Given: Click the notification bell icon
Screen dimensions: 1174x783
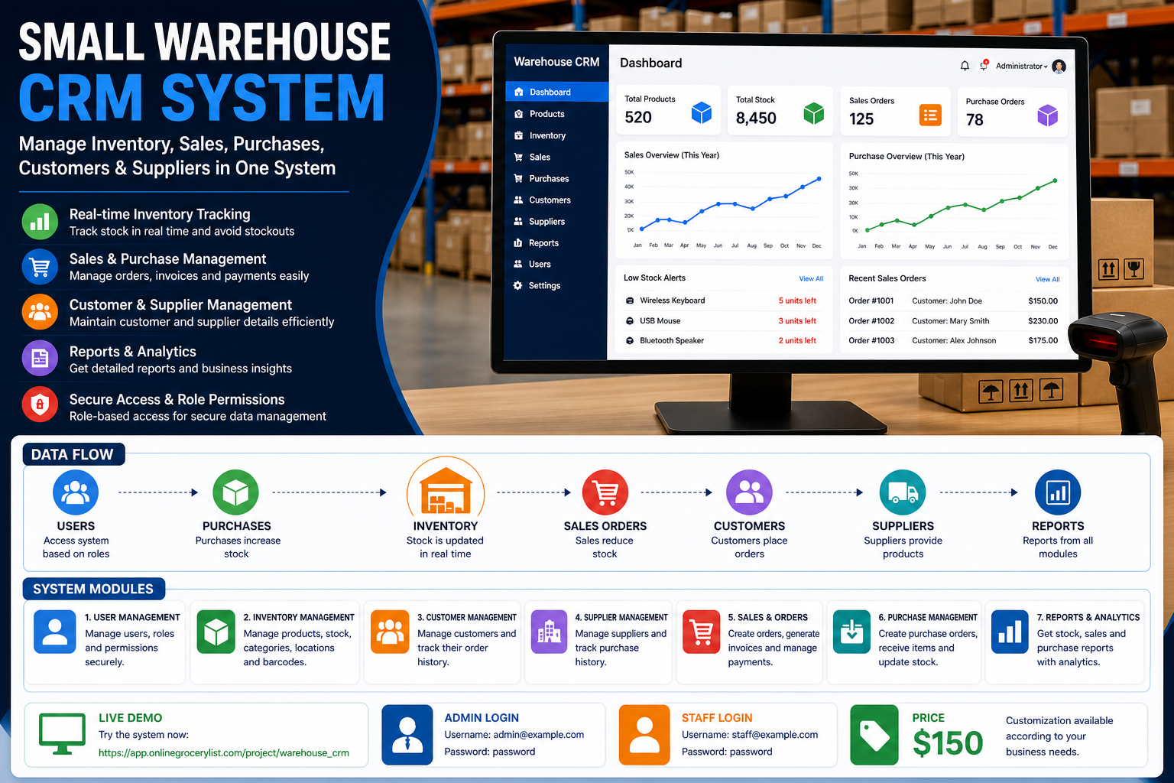Looking at the screenshot, I should [965, 66].
